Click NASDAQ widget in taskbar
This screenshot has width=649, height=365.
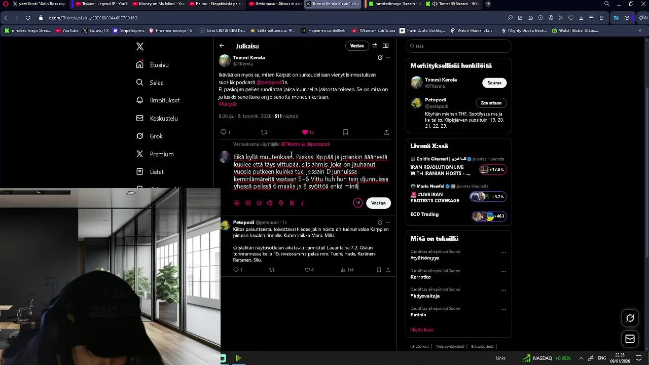click(547, 358)
